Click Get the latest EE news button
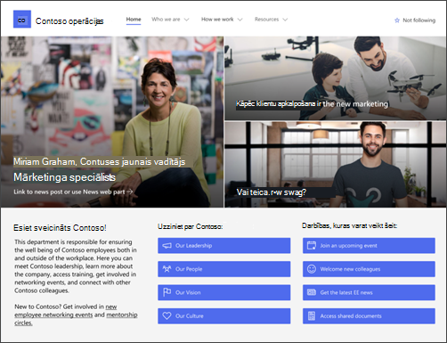447x343 pixels. click(369, 292)
